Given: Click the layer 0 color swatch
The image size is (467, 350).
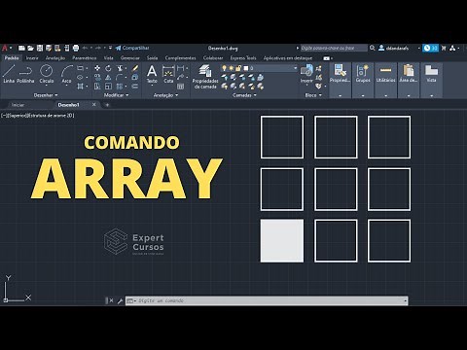Looking at the screenshot, I should pyautogui.click(x=246, y=68).
